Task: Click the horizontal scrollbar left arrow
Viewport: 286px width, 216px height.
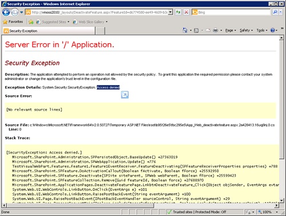Action: click(x=4, y=205)
